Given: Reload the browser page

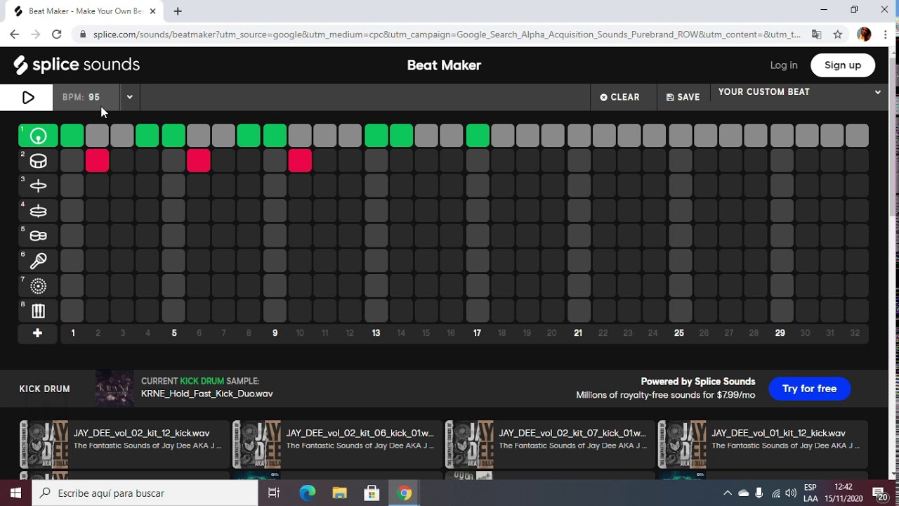Looking at the screenshot, I should tap(57, 34).
